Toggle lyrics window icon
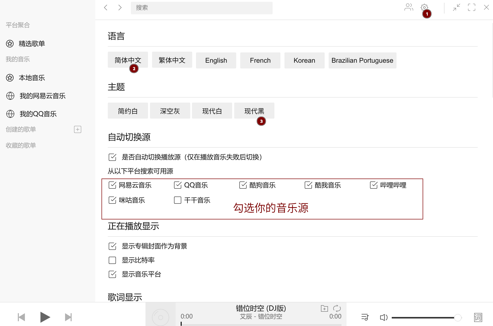The width and height of the screenshot is (493, 326). [478, 317]
